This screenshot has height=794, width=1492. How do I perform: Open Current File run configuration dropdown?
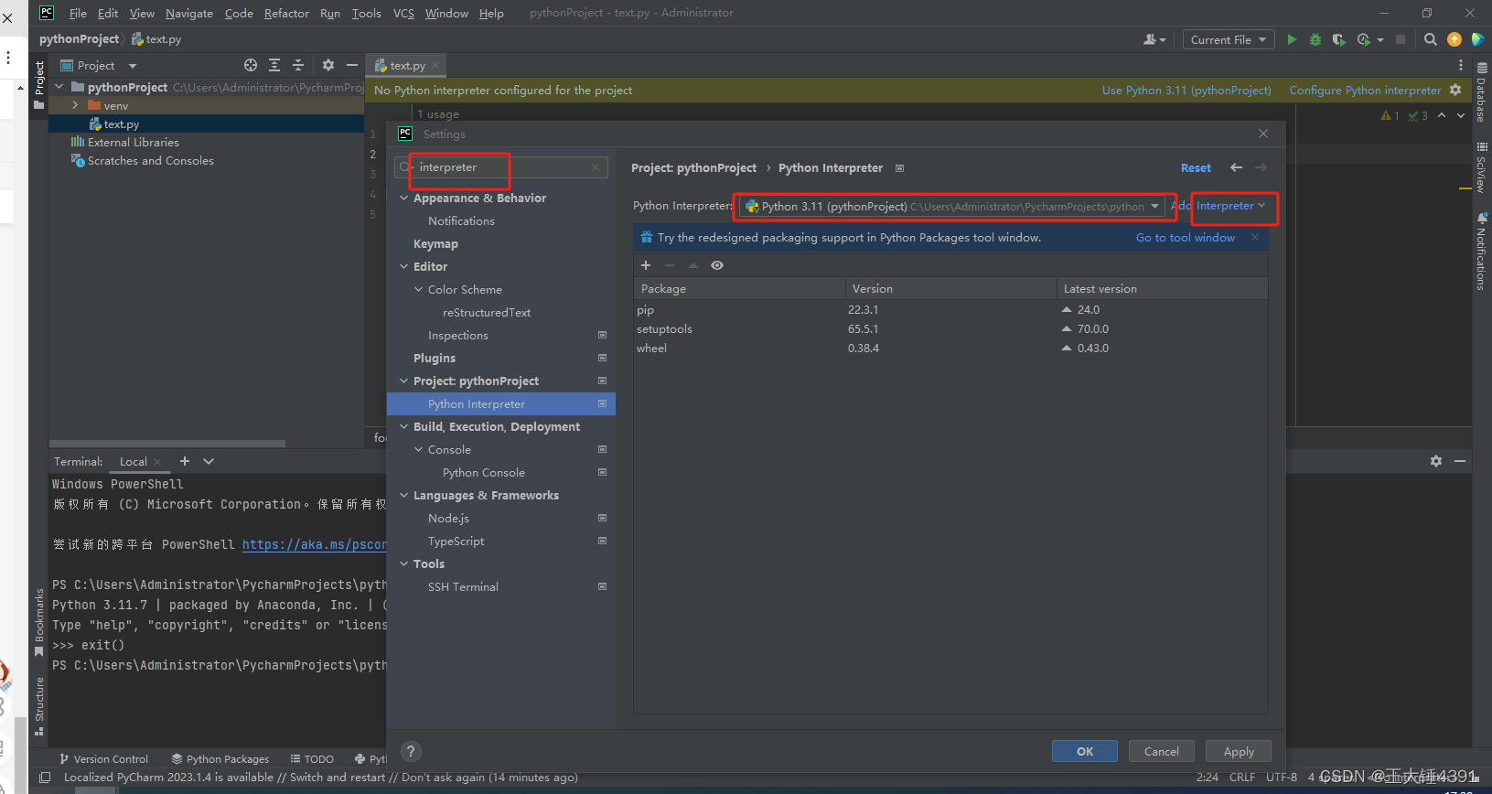(x=1229, y=39)
